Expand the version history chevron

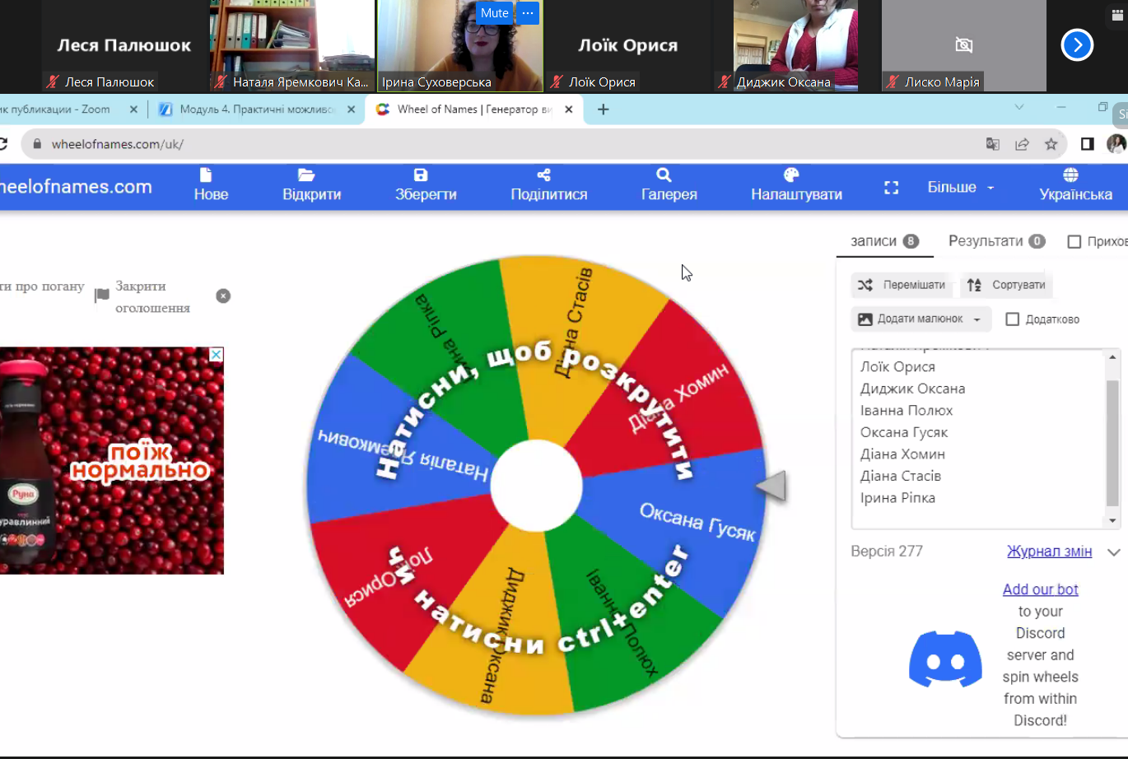[1113, 552]
